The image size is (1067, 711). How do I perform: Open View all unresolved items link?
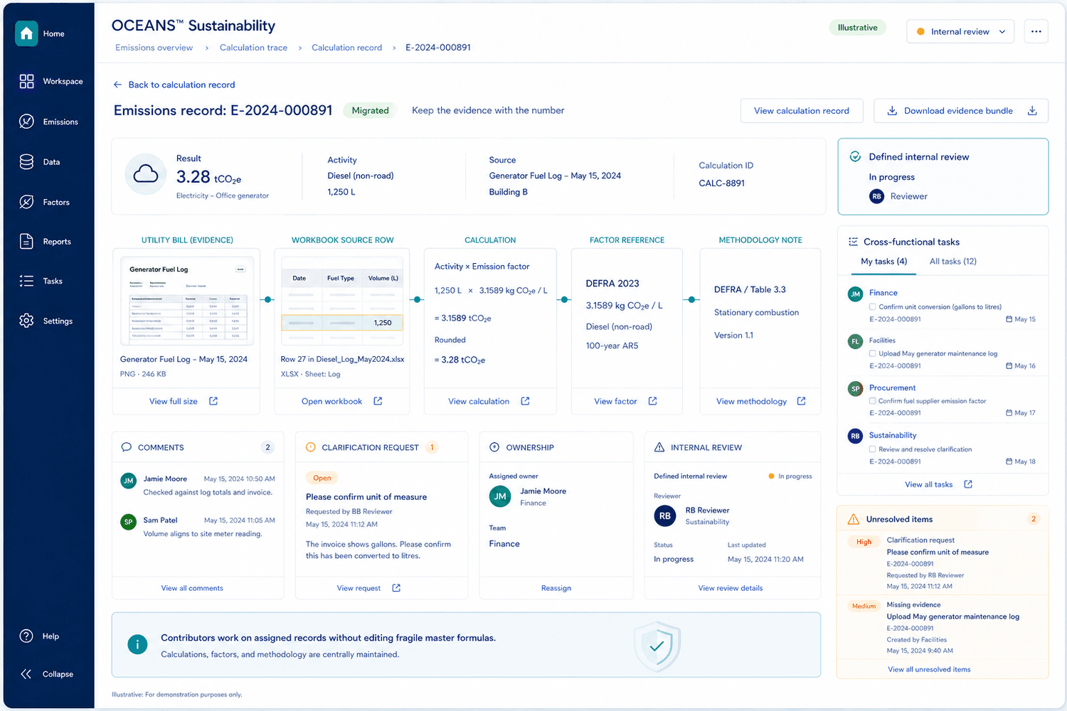coord(929,669)
